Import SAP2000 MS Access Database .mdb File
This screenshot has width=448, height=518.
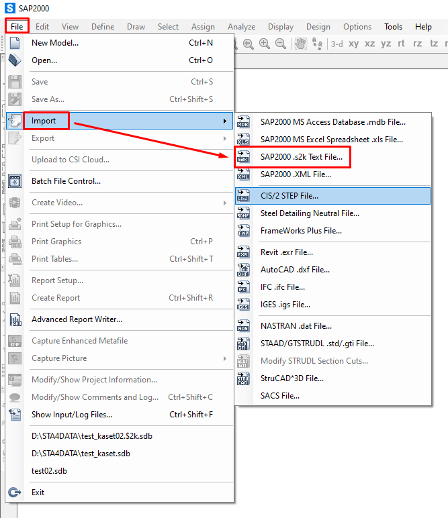[x=333, y=122]
